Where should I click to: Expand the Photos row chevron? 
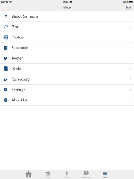[130, 37]
